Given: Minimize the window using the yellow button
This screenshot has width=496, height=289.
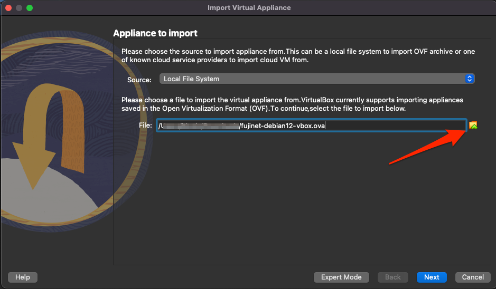Looking at the screenshot, I should [19, 8].
